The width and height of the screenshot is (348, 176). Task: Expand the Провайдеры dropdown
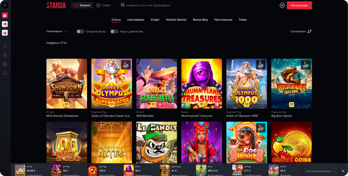[x=57, y=31]
